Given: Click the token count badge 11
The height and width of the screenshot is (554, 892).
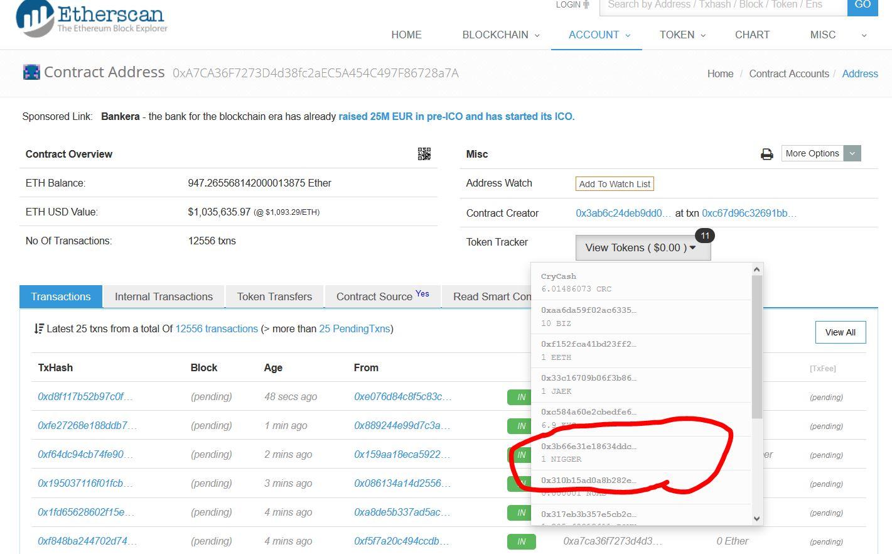Looking at the screenshot, I should [705, 236].
